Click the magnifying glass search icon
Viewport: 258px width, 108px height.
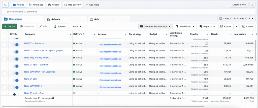coord(6,5)
